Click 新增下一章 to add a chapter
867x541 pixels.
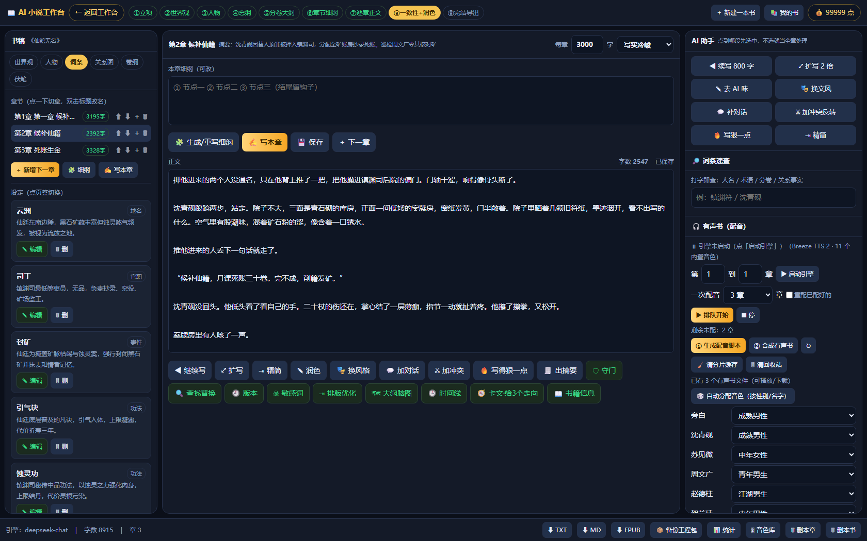click(x=35, y=170)
